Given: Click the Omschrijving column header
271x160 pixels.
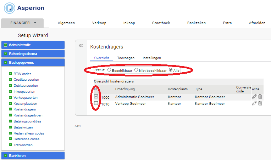Looking at the screenshot, I should [x=125, y=89].
